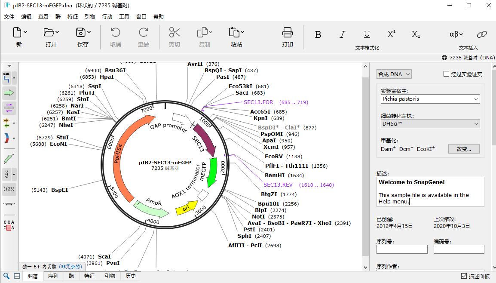Switch to the 序列 tab at the bottom
496x283 pixels.
point(53,276)
